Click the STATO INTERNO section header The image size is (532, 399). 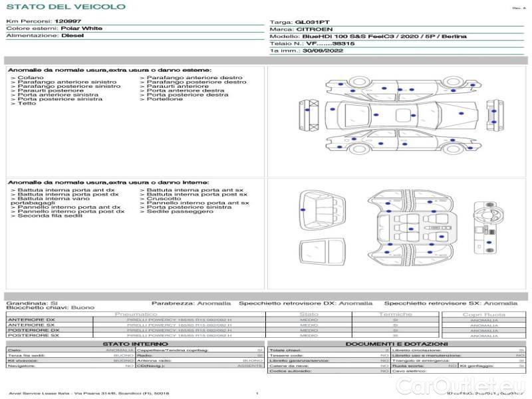(135, 343)
